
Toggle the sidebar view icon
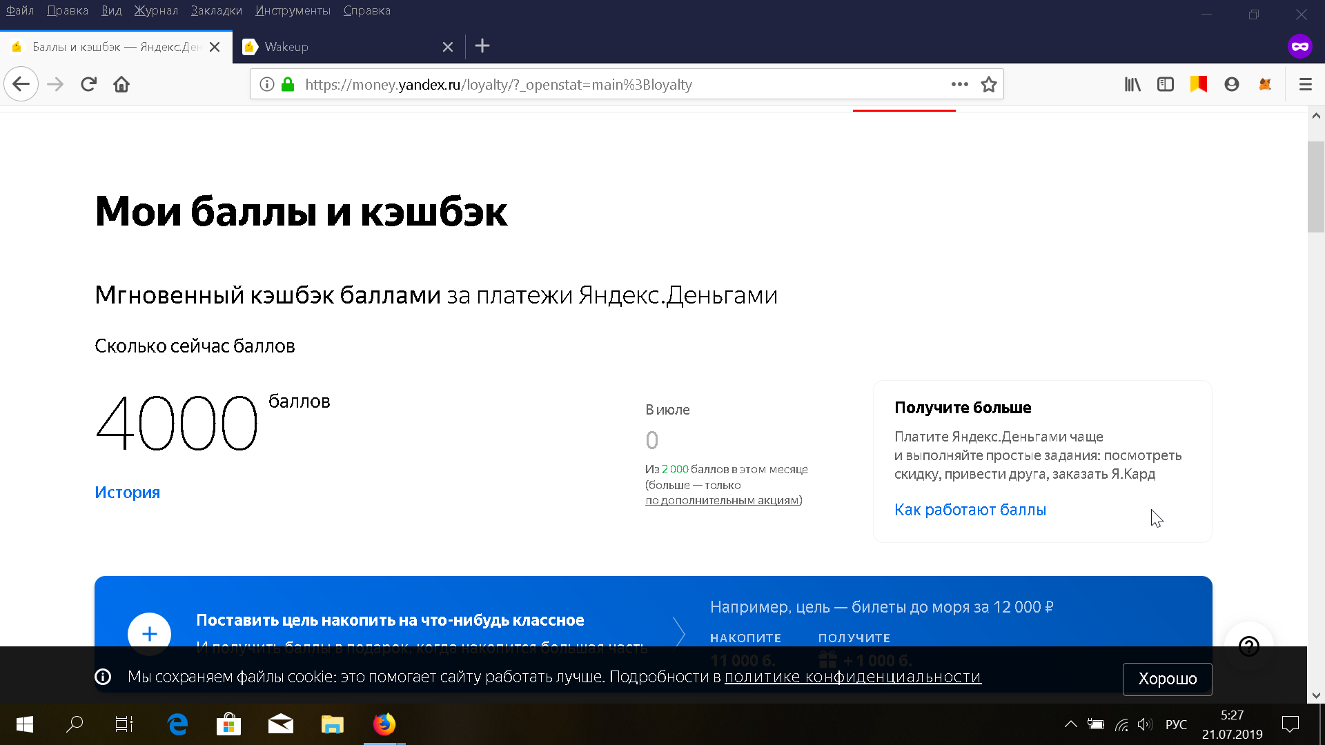point(1166,84)
